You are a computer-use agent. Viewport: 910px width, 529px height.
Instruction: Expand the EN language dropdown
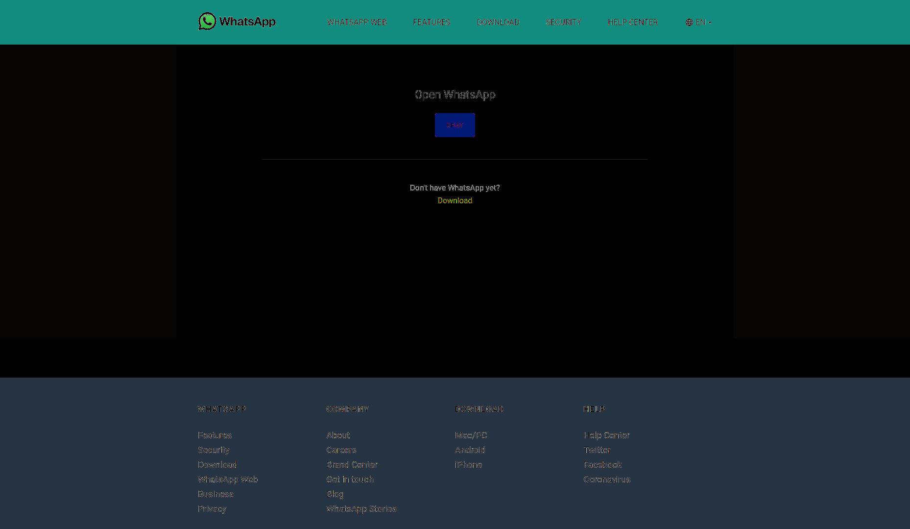point(703,22)
